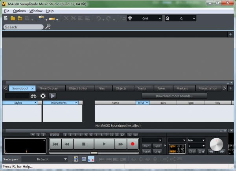Add a new docker tab with plus icon
The image size is (236, 171).
click(231, 88)
